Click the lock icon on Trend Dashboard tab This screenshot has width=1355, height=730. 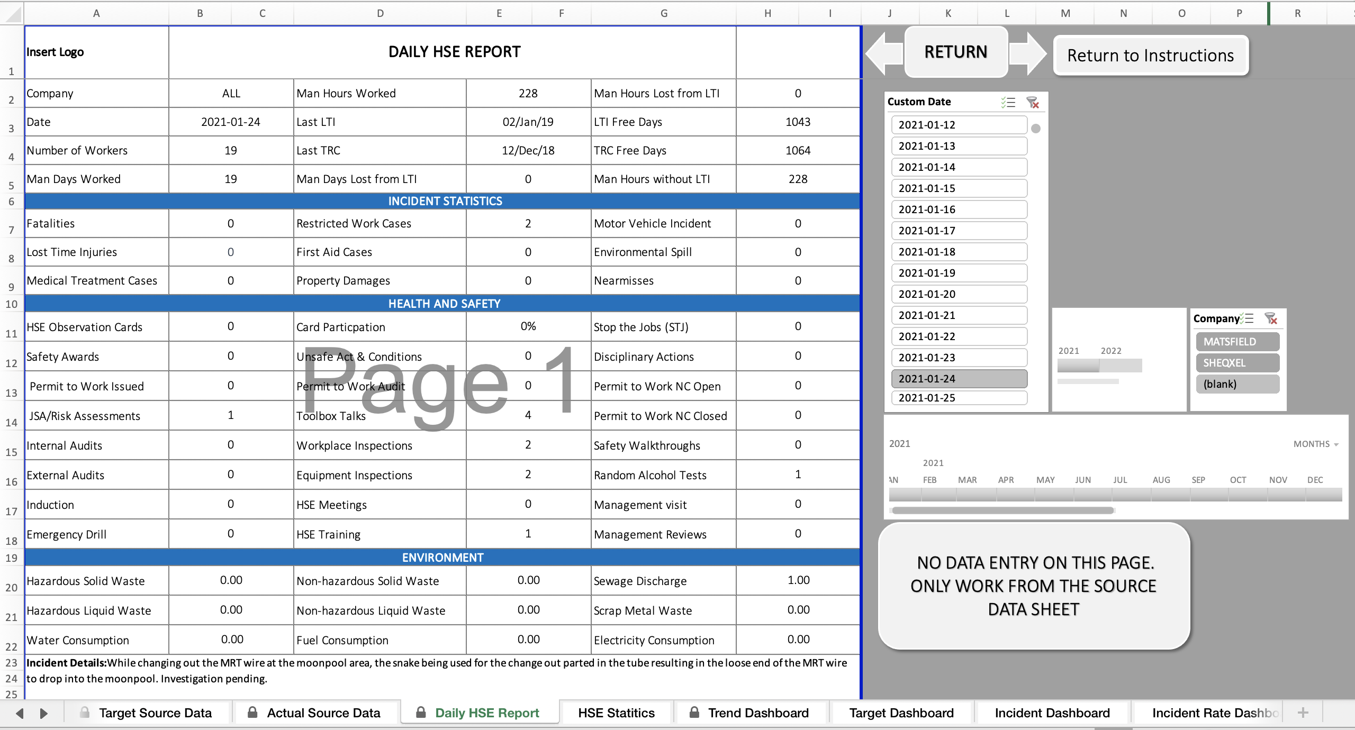[694, 712]
